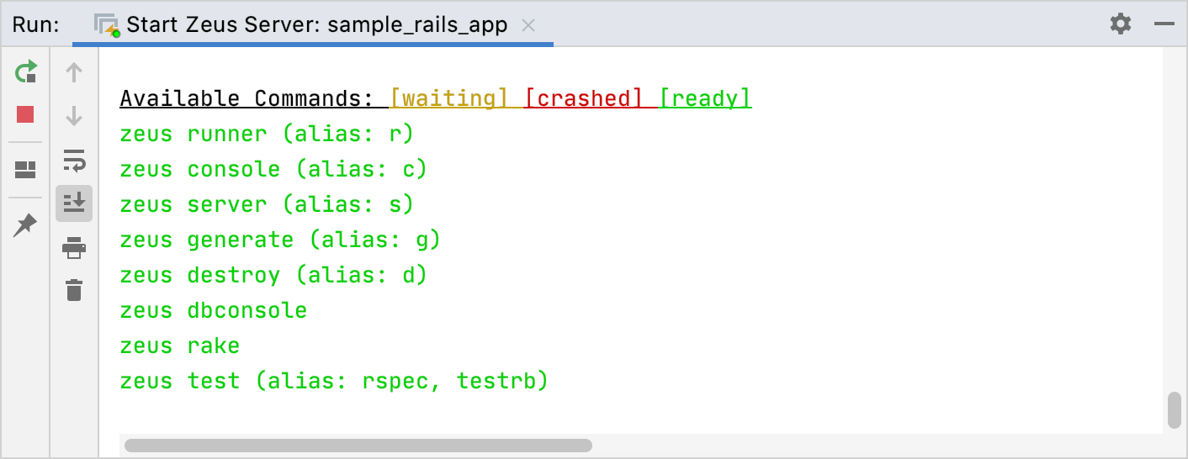Viewport: 1188px width, 459px height.
Task: Click the horizontal scrollbar in console
Action: [x=358, y=445]
